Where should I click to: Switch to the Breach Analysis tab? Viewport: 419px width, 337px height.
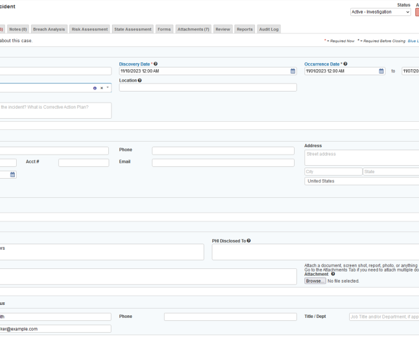click(49, 29)
